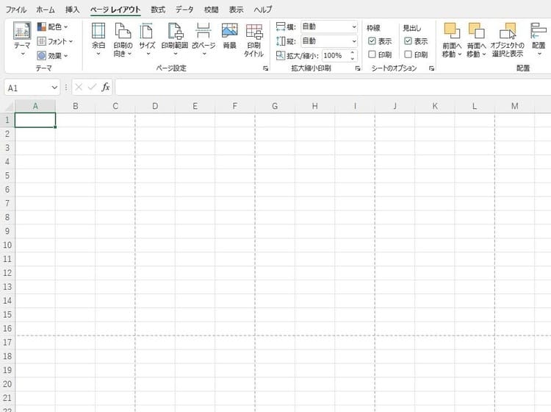Image resolution: width=551 pixels, height=412 pixels.
Task: Click the Name Box showing A1
Action: [x=27, y=88]
